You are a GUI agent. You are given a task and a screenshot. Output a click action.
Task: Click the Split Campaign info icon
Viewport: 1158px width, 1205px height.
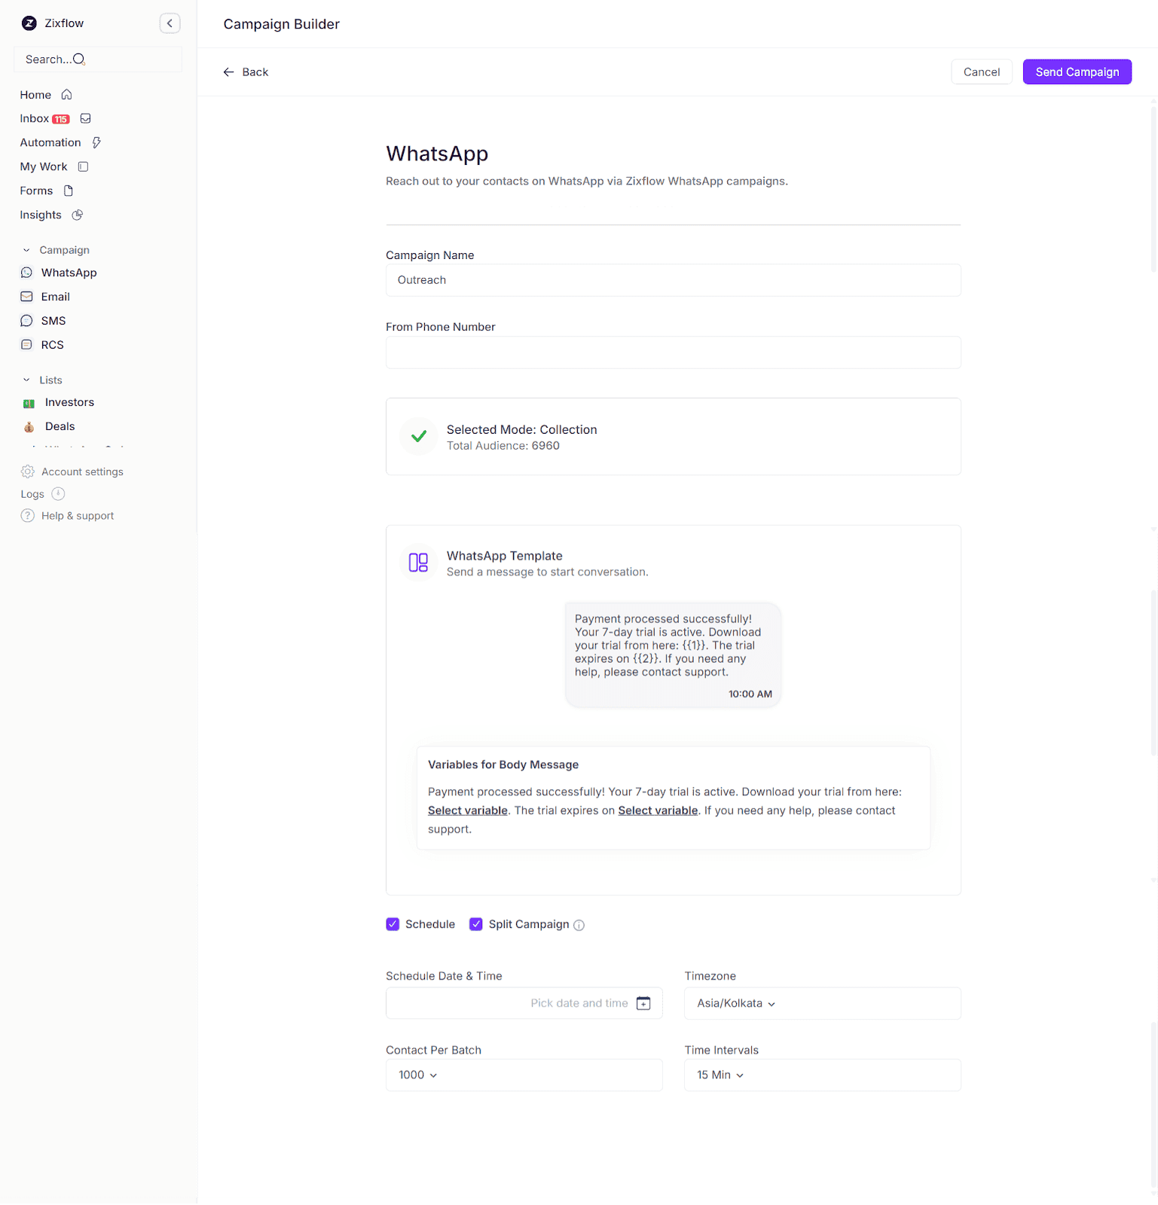tap(579, 926)
